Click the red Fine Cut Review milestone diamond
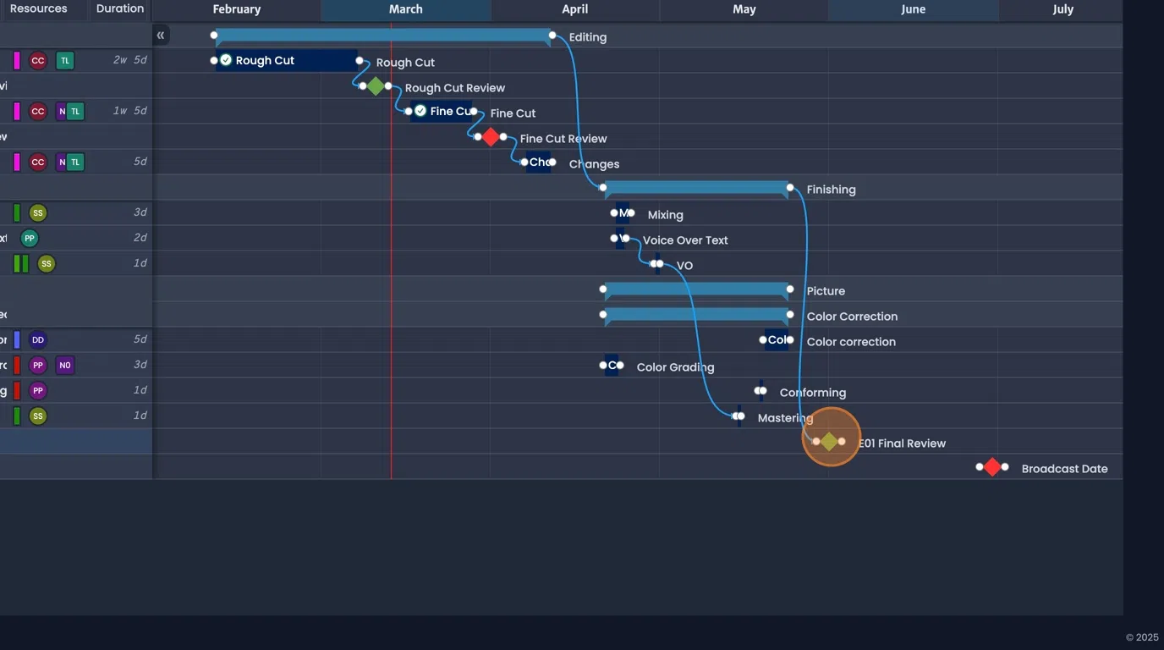The image size is (1164, 650). pyautogui.click(x=491, y=136)
